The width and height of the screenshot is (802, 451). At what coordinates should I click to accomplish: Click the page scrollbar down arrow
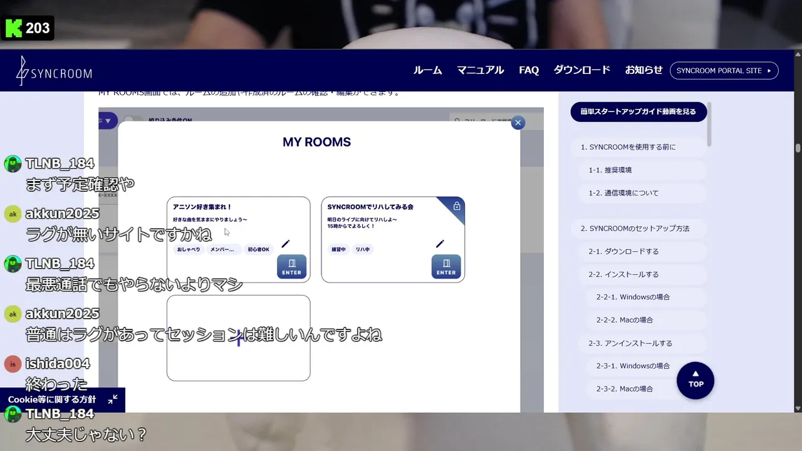798,408
